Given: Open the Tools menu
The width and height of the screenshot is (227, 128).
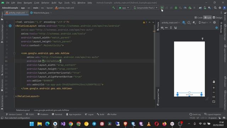Looking at the screenshot, I should [x=67, y=2].
